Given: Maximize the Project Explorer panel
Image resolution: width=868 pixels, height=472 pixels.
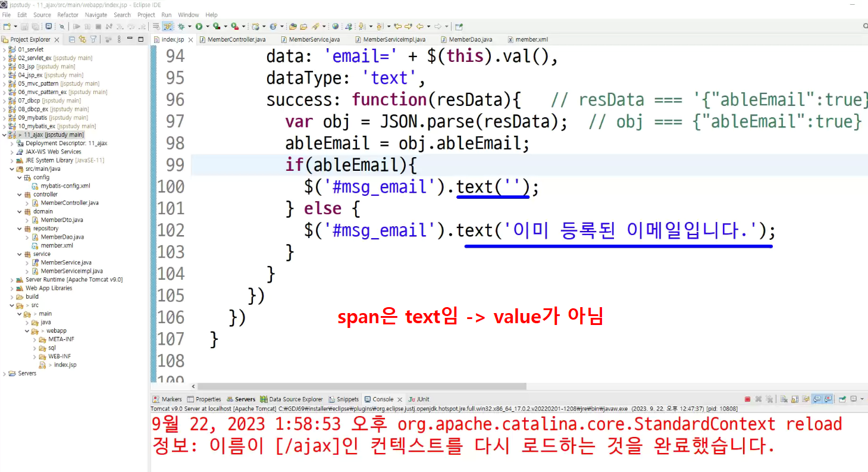Looking at the screenshot, I should pyautogui.click(x=141, y=39).
